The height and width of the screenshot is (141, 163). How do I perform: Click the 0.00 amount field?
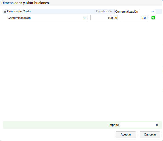pos(135,18)
